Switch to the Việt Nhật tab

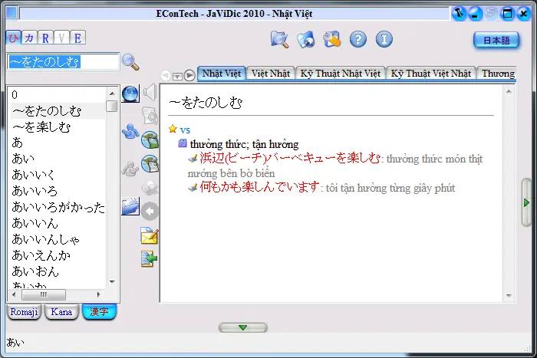coord(271,74)
